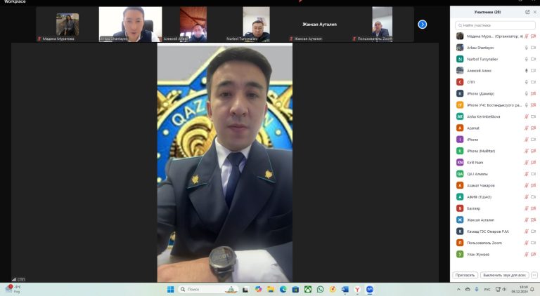Toggle muted mic for Aisha Kerimbekova
The image size is (540, 296).
point(526,116)
